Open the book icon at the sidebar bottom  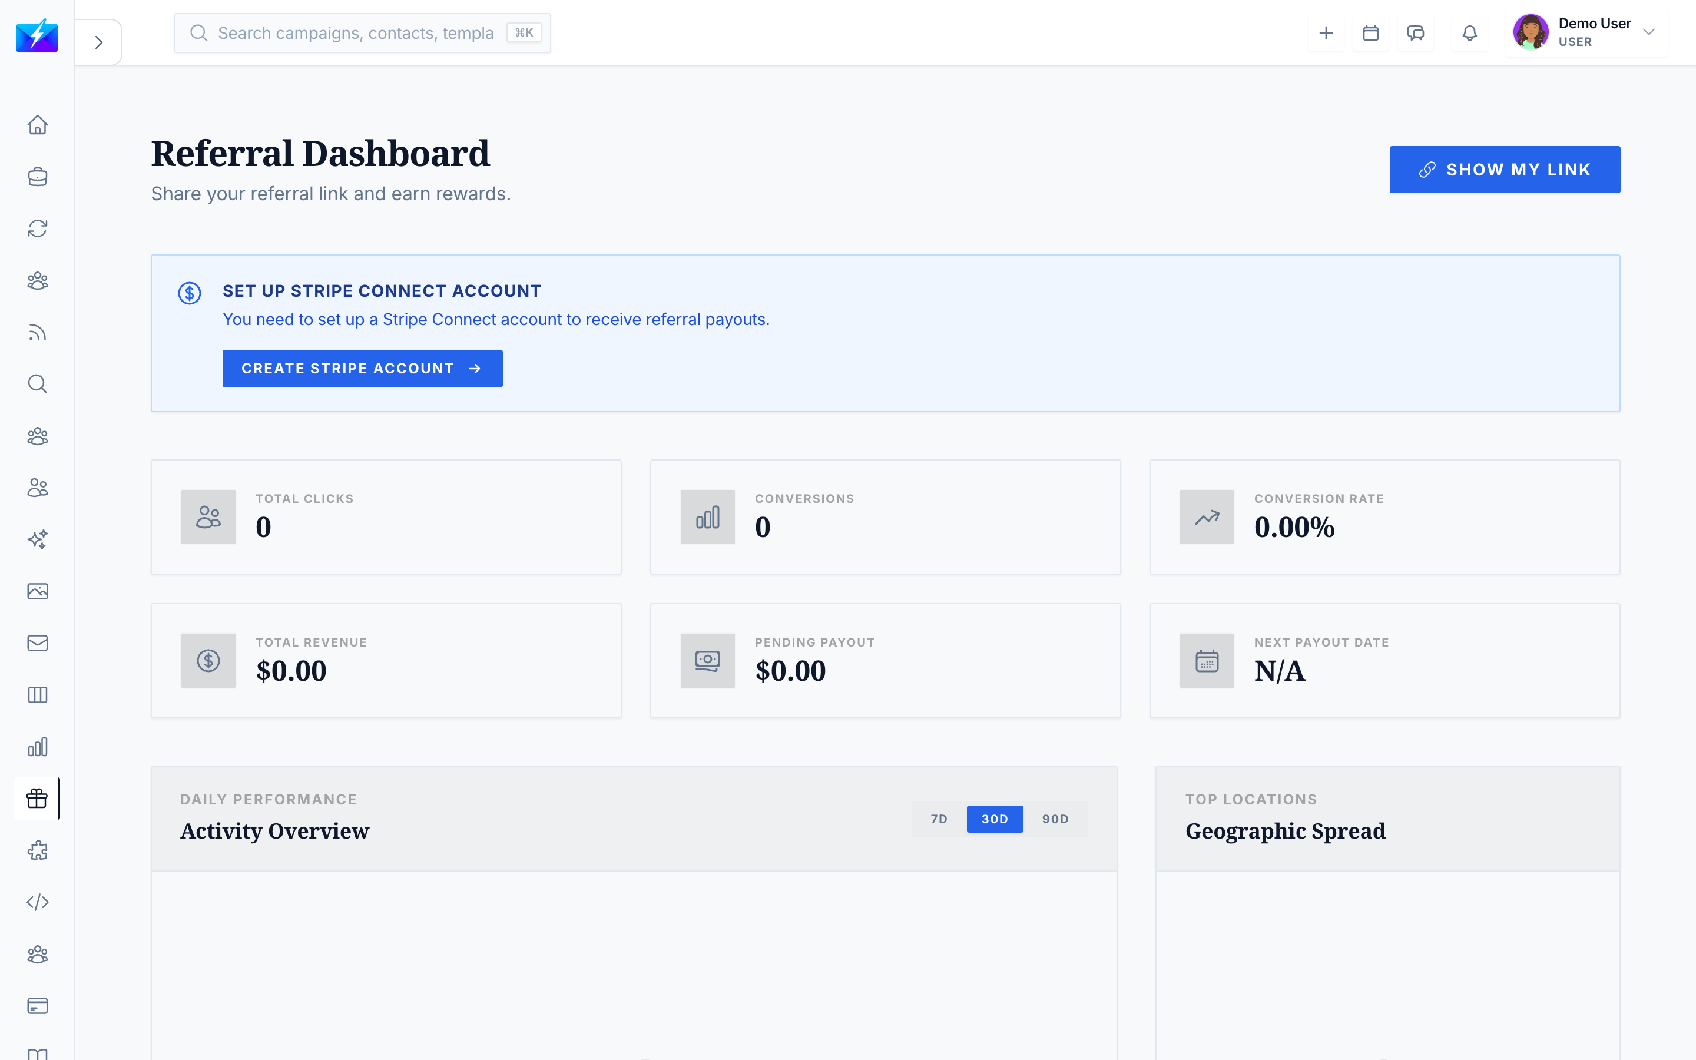[37, 1054]
